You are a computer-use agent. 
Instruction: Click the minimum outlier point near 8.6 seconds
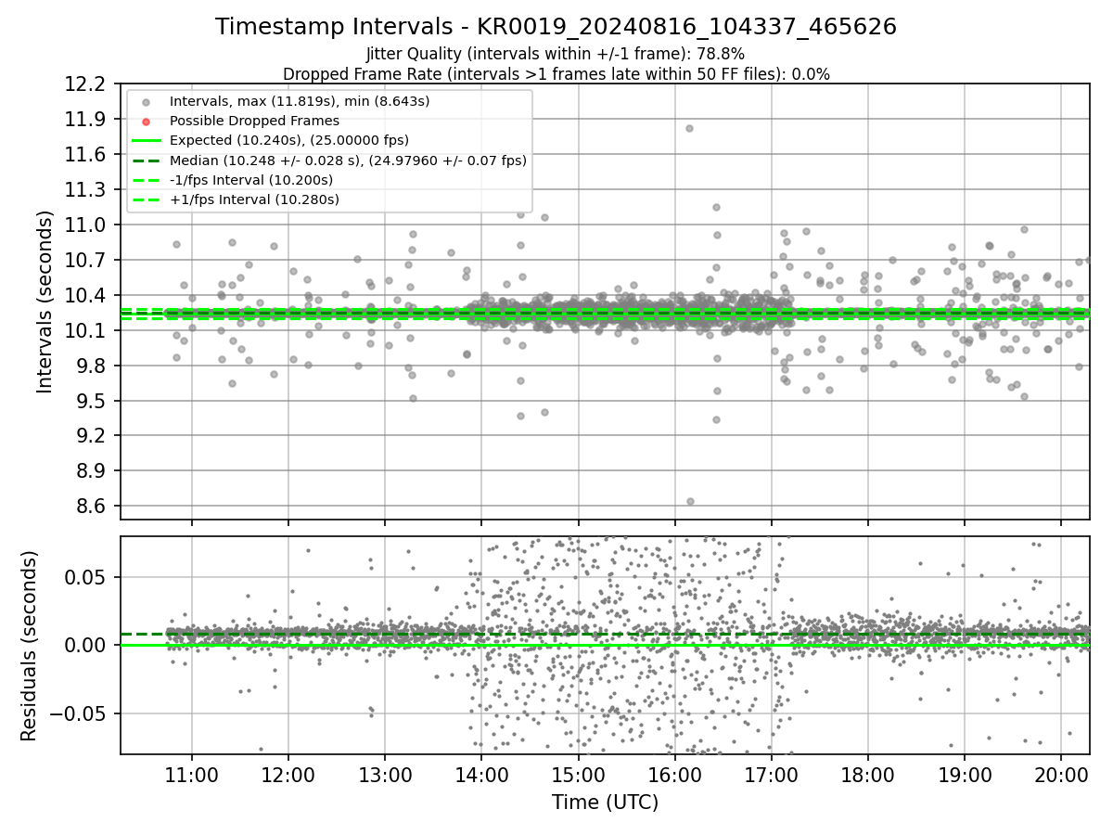click(x=690, y=501)
